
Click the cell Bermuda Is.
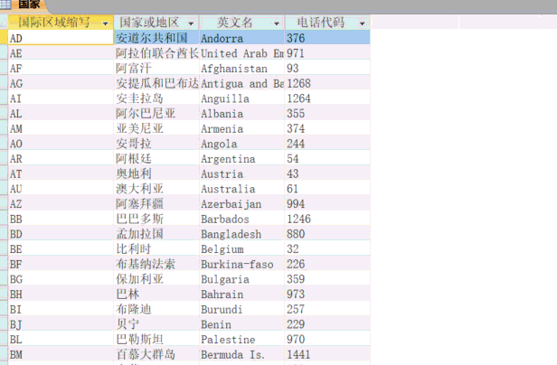(242, 354)
